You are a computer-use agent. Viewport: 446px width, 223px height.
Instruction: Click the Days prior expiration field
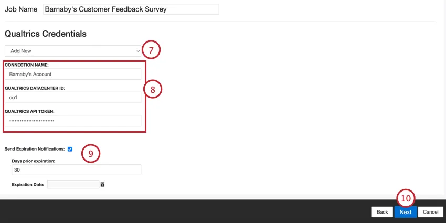[76, 170]
